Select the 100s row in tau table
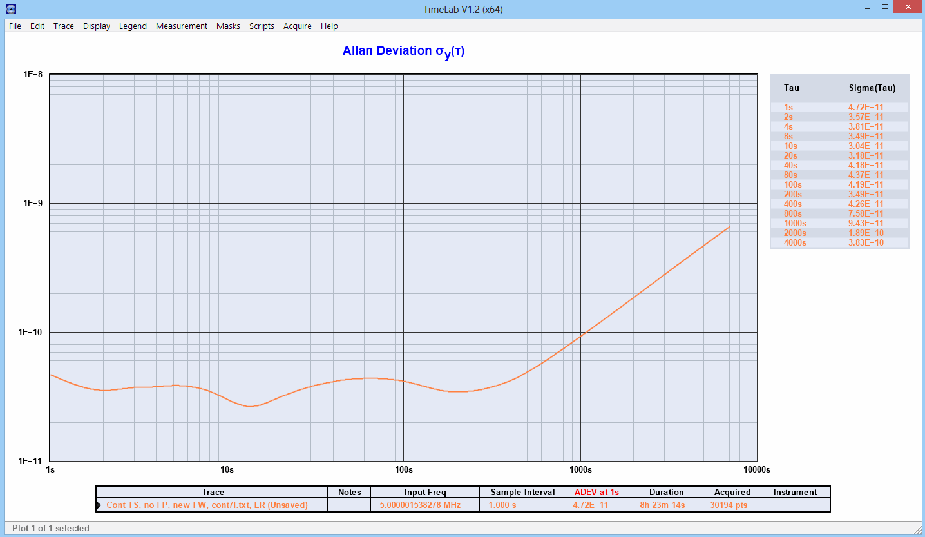The image size is (925, 537). click(839, 184)
